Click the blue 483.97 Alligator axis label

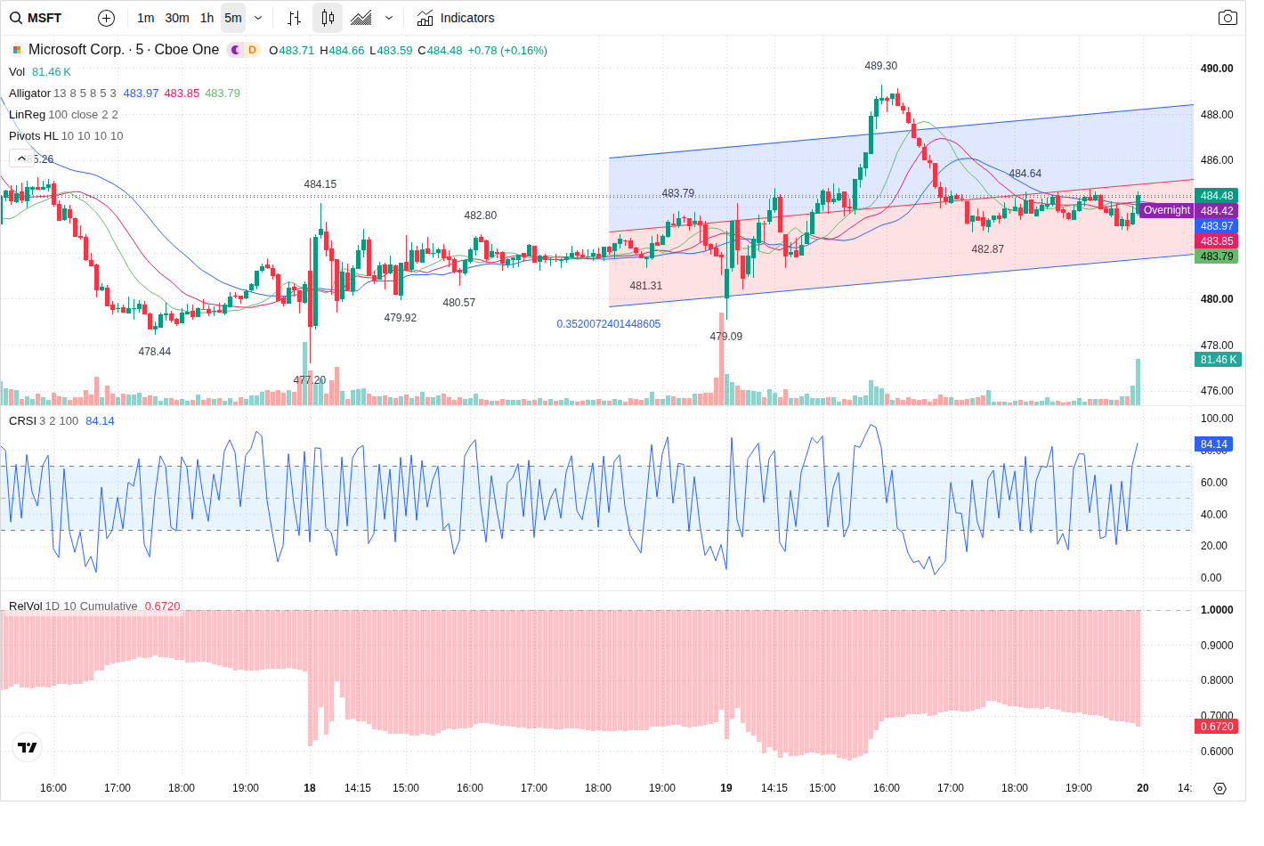(x=1216, y=226)
